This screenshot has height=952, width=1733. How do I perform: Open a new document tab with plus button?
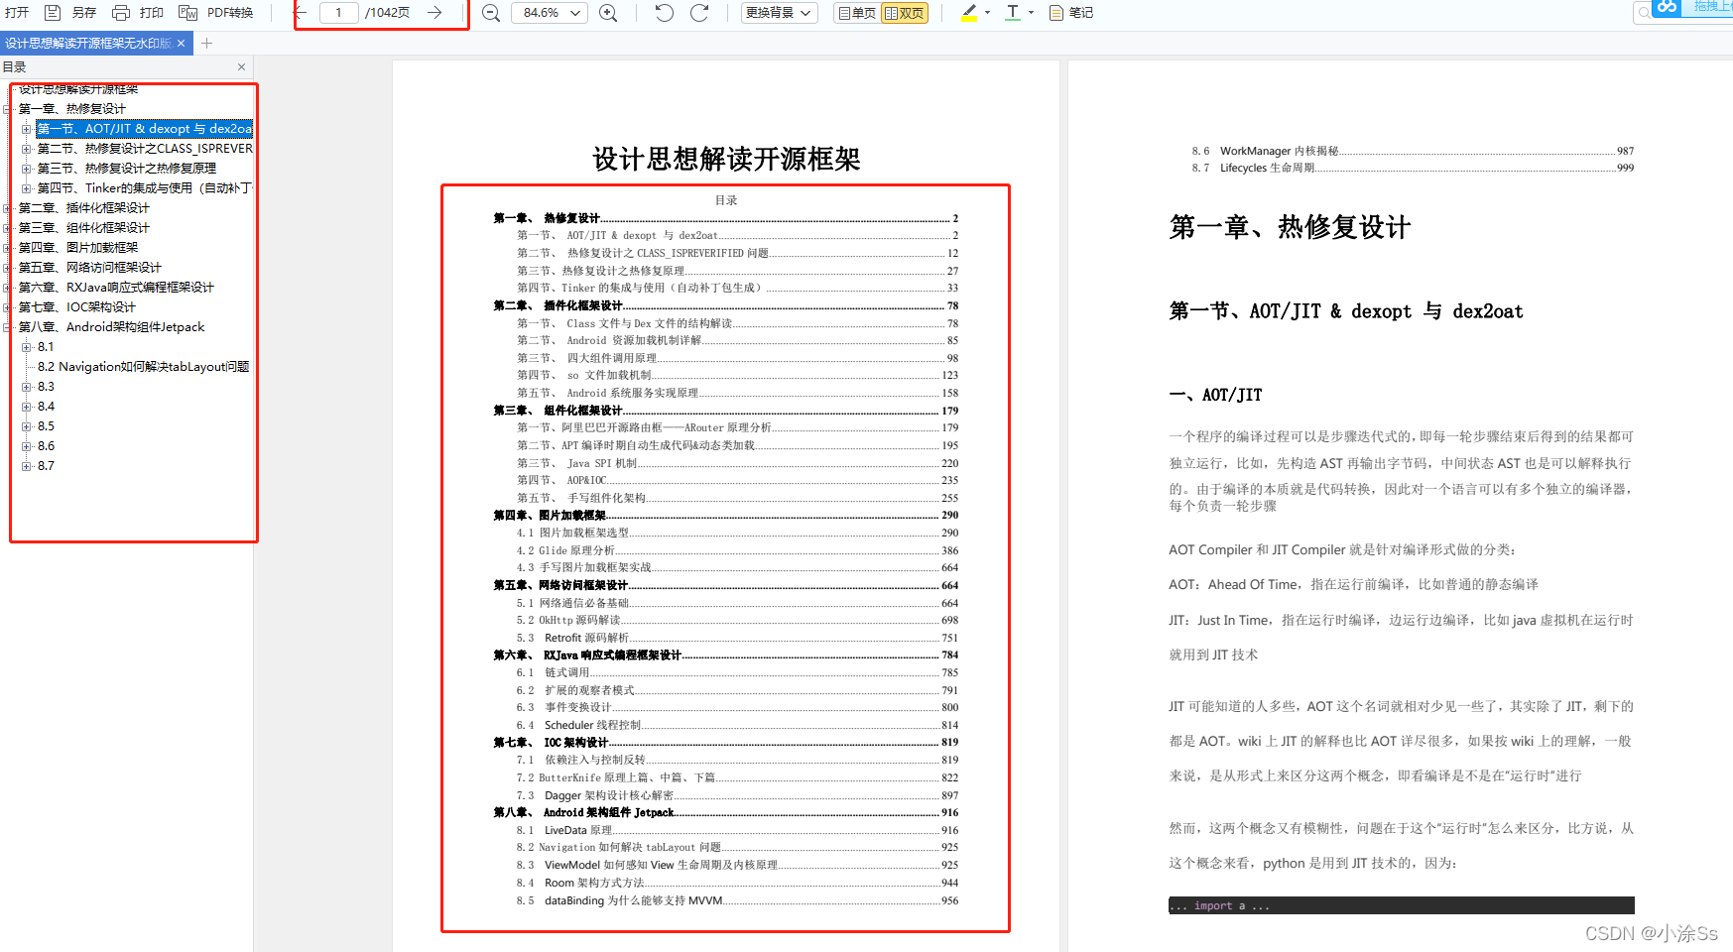point(206,44)
